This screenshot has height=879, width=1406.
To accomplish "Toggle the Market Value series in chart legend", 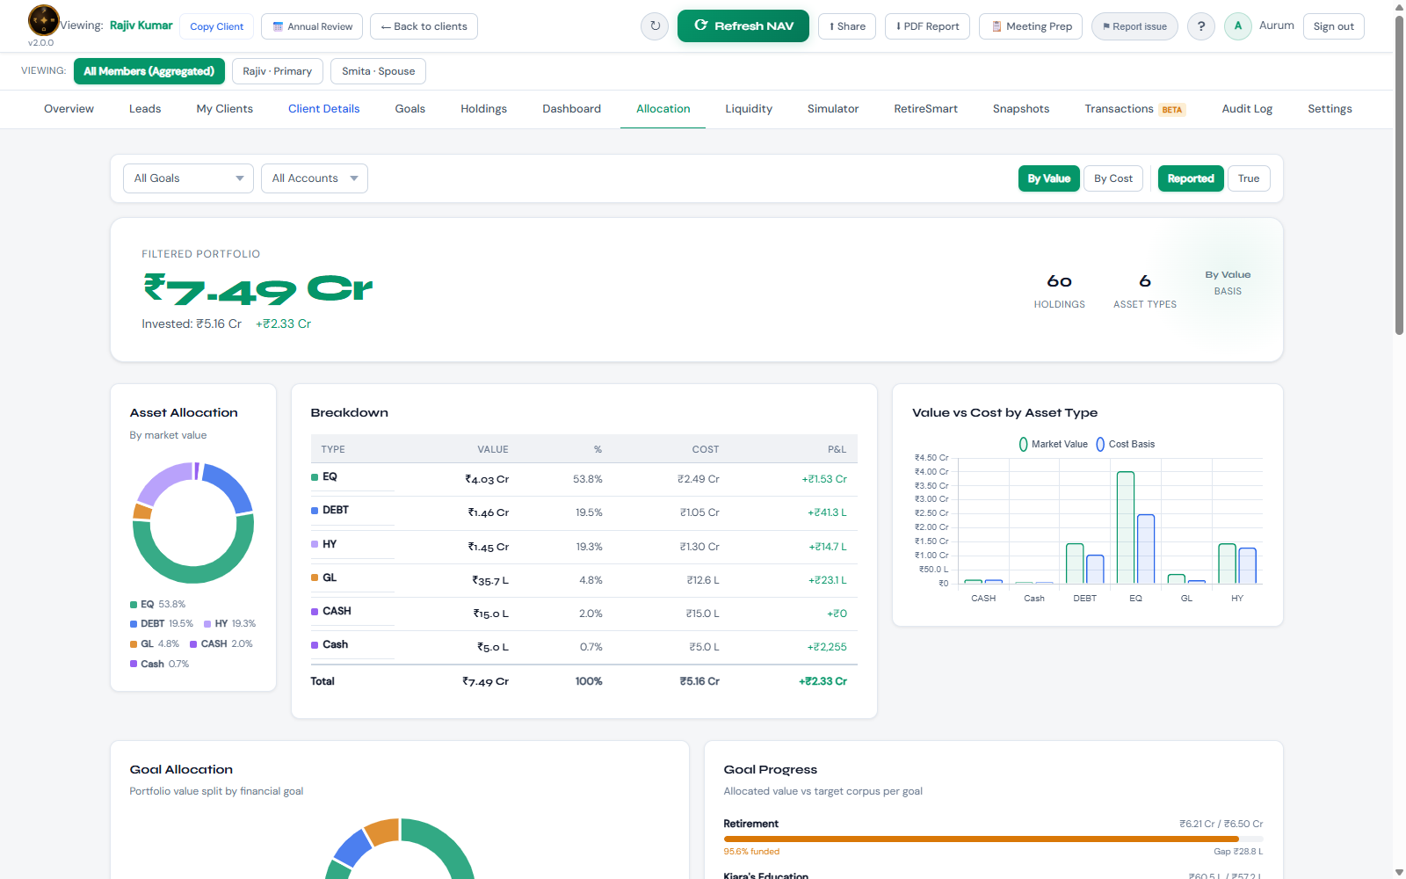I will 1054,444.
